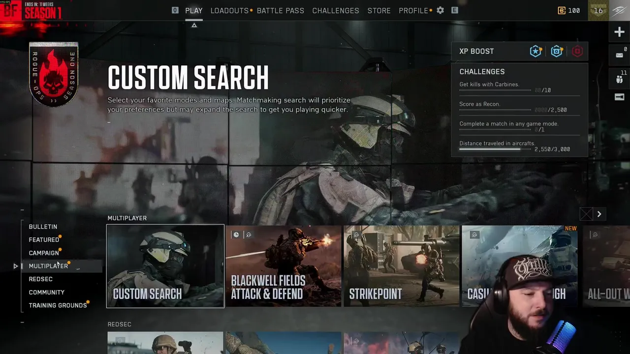Click 'Distance traveled in aircrafts.' challenge

coord(497,144)
